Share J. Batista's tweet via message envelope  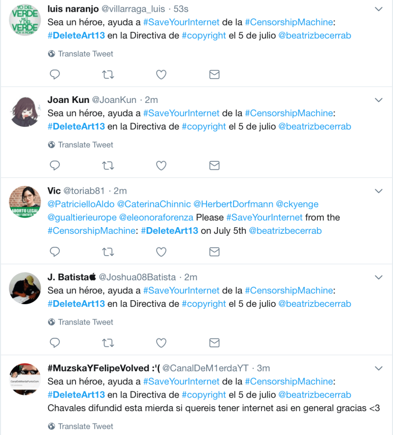click(x=214, y=343)
